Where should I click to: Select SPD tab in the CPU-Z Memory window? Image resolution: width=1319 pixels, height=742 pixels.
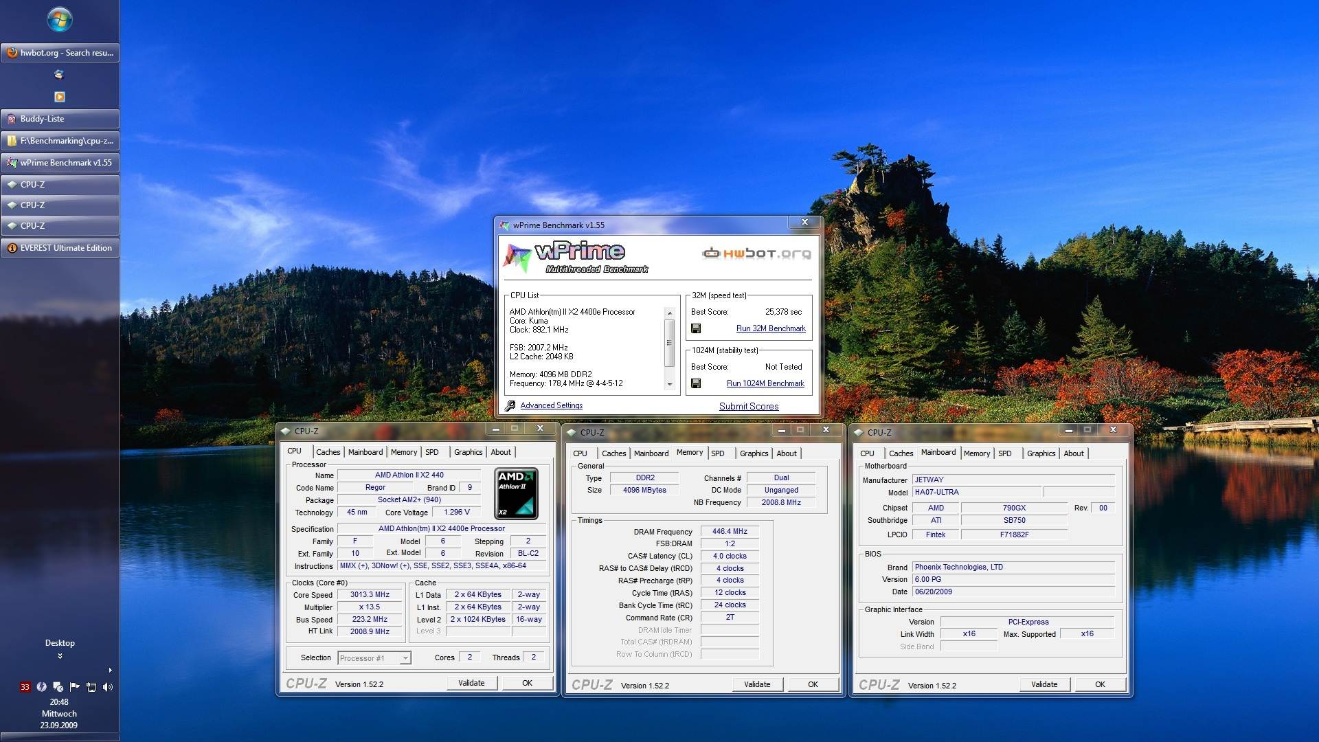tap(717, 453)
